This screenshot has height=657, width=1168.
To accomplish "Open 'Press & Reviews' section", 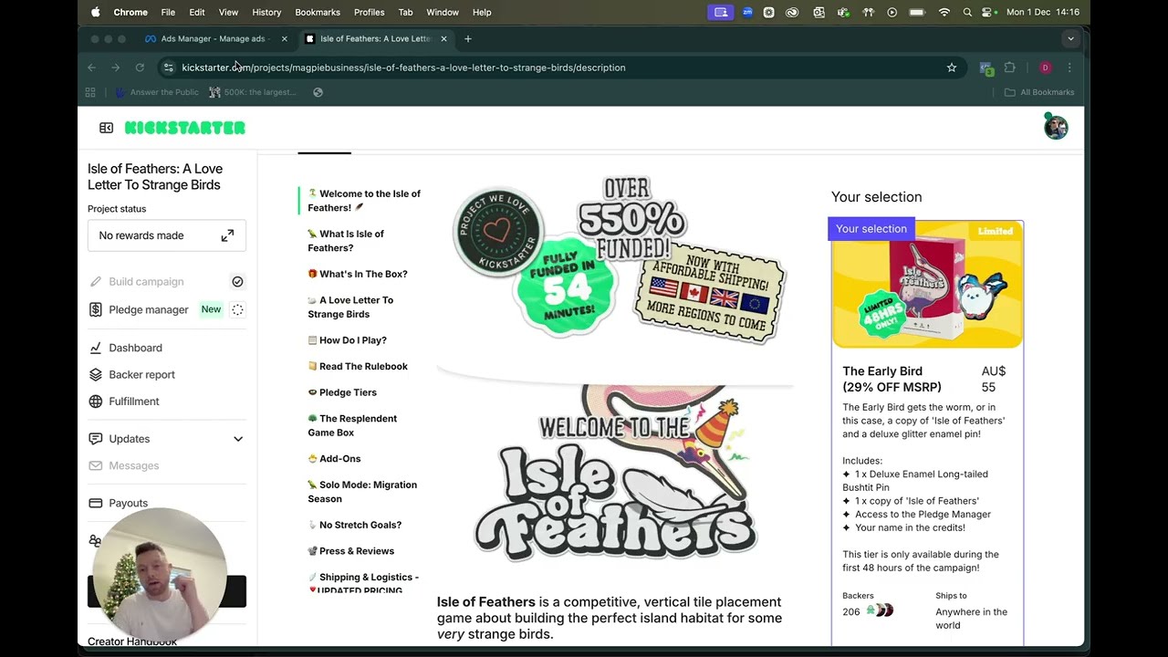I will click(x=351, y=551).
